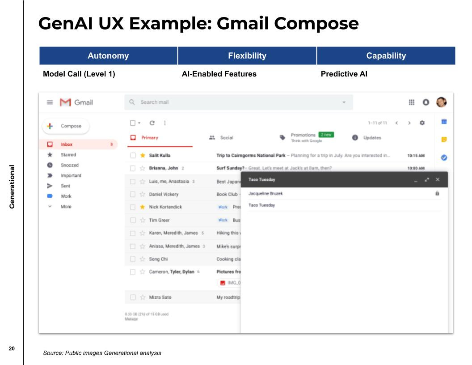The image size is (472, 365).
Task: Open the select-all dropdown arrow
Action: (139, 123)
